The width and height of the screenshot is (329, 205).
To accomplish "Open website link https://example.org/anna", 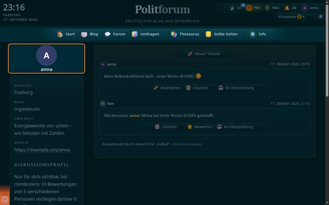I will [x=42, y=150].
